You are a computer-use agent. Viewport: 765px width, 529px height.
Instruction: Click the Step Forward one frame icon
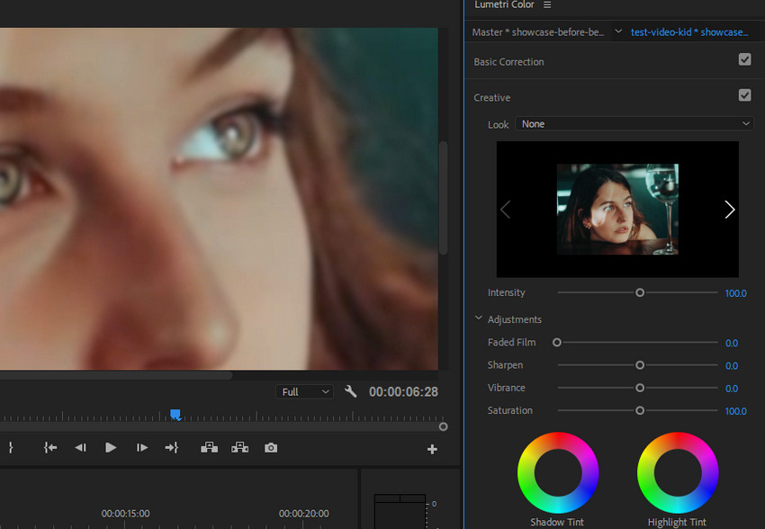click(140, 447)
